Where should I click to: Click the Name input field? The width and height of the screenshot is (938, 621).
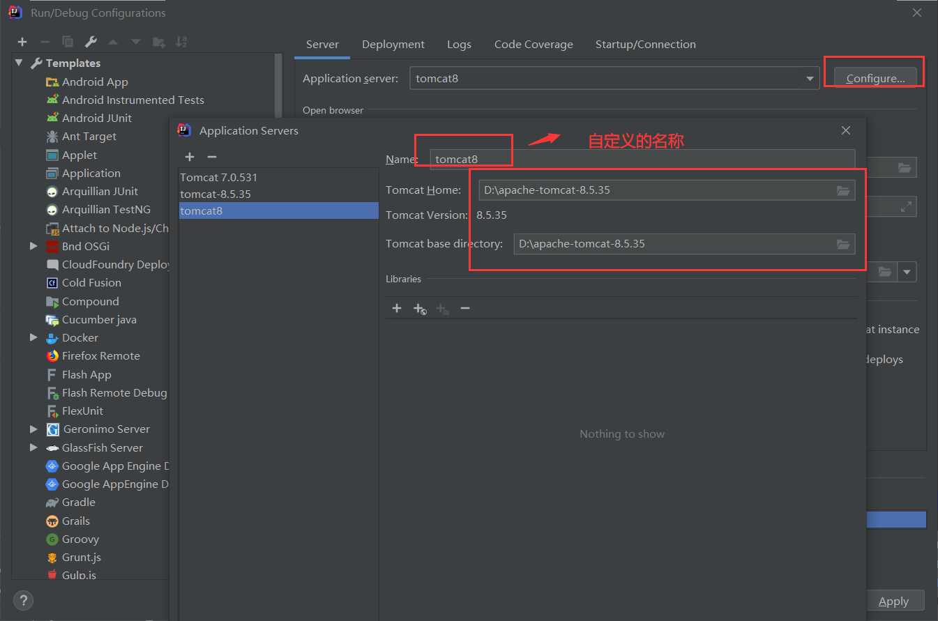point(642,160)
